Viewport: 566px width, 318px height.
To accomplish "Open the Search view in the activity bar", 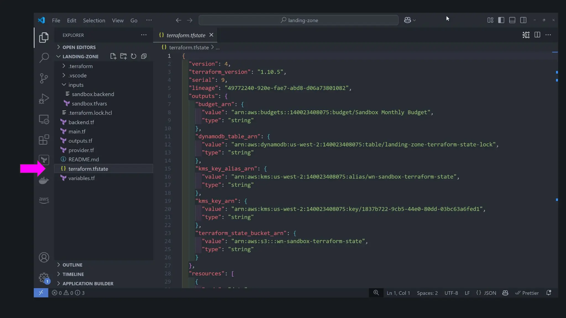I will tap(44, 58).
